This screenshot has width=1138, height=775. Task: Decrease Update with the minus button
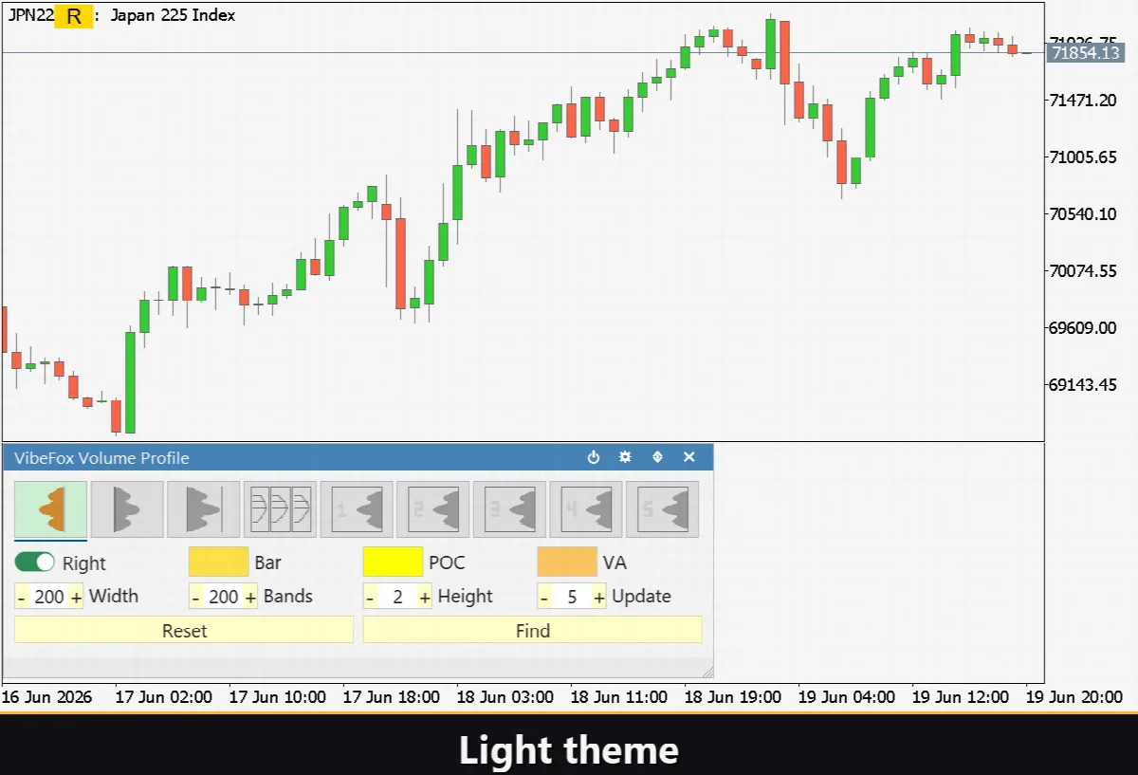coord(544,597)
